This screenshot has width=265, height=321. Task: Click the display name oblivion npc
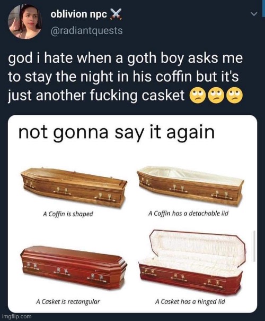79,14
